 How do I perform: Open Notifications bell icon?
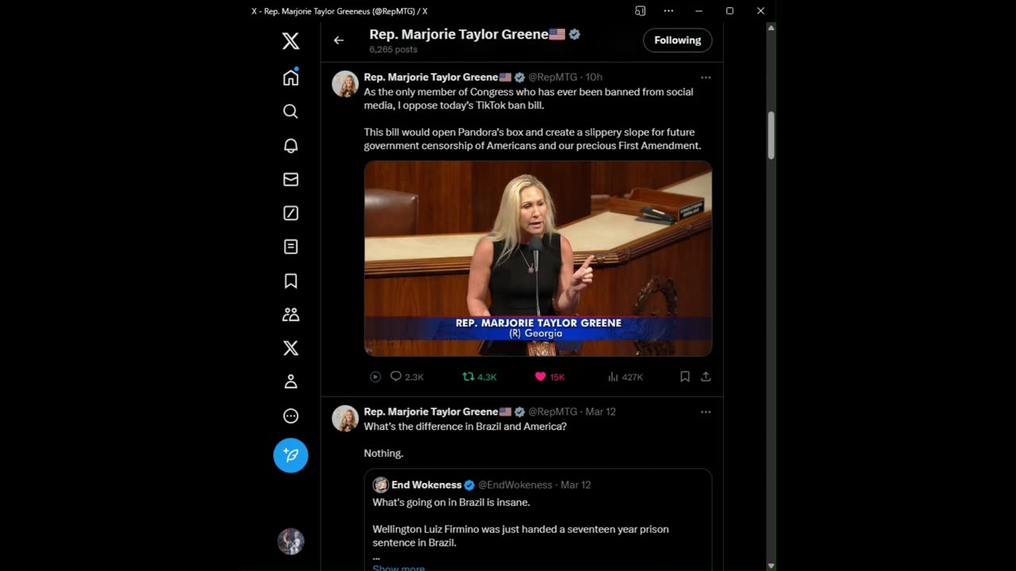pos(291,146)
